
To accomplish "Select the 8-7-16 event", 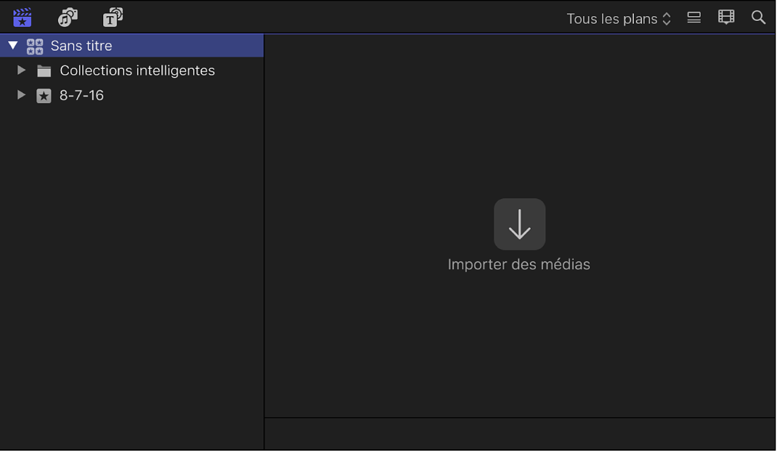I will pos(82,95).
